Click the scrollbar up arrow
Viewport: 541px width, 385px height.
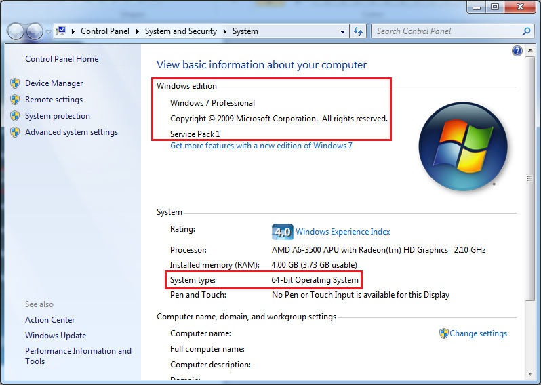pos(529,51)
